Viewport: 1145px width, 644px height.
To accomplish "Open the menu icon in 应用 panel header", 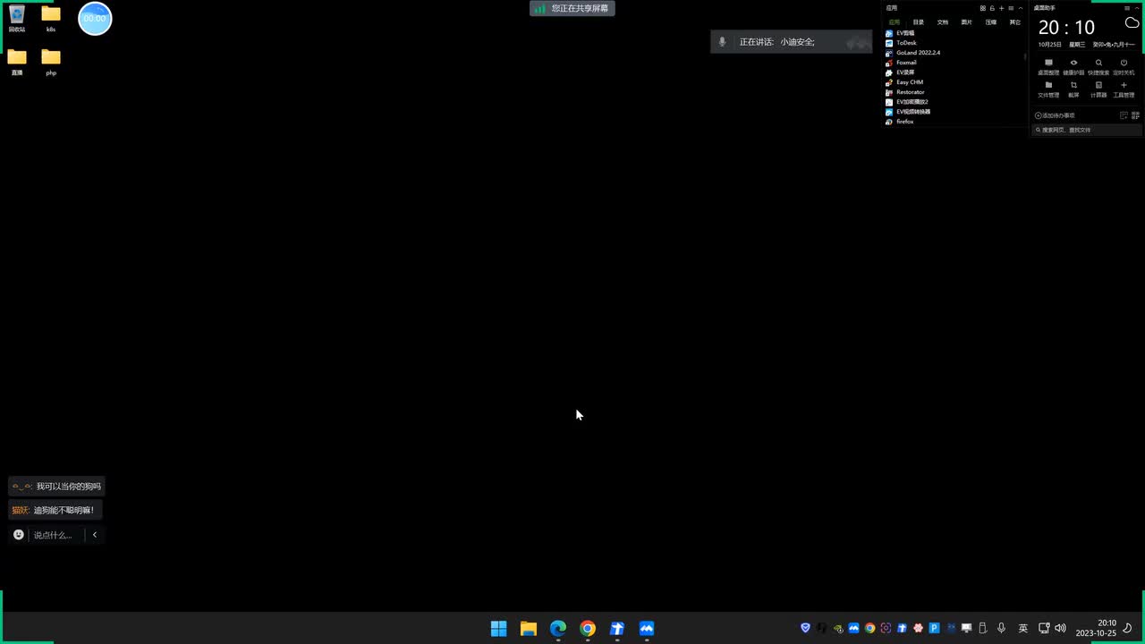I will 1011,8.
